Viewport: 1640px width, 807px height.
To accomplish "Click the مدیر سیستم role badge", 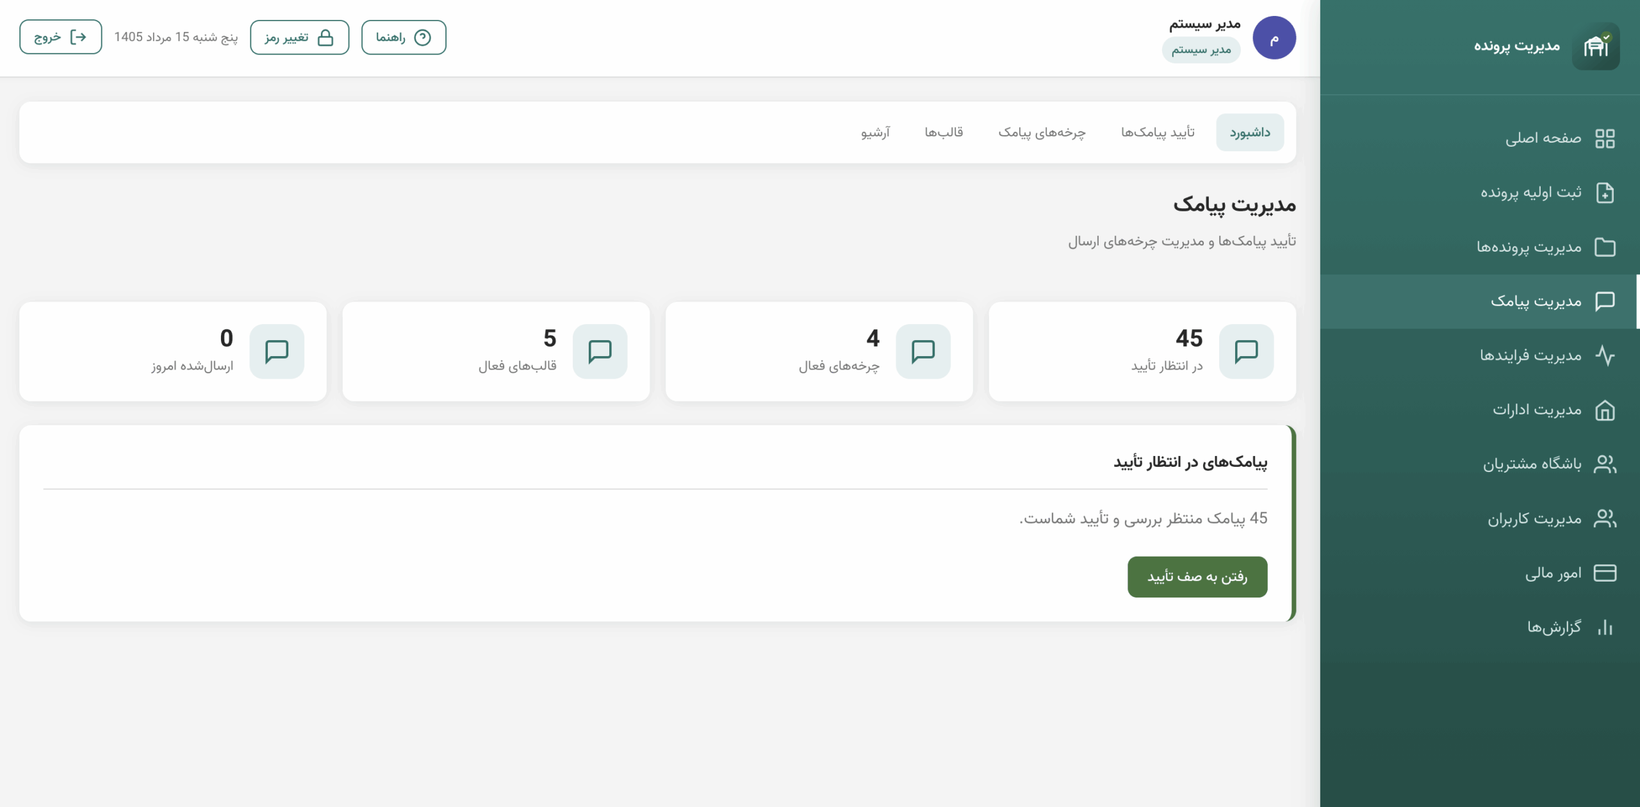I will click(x=1201, y=50).
